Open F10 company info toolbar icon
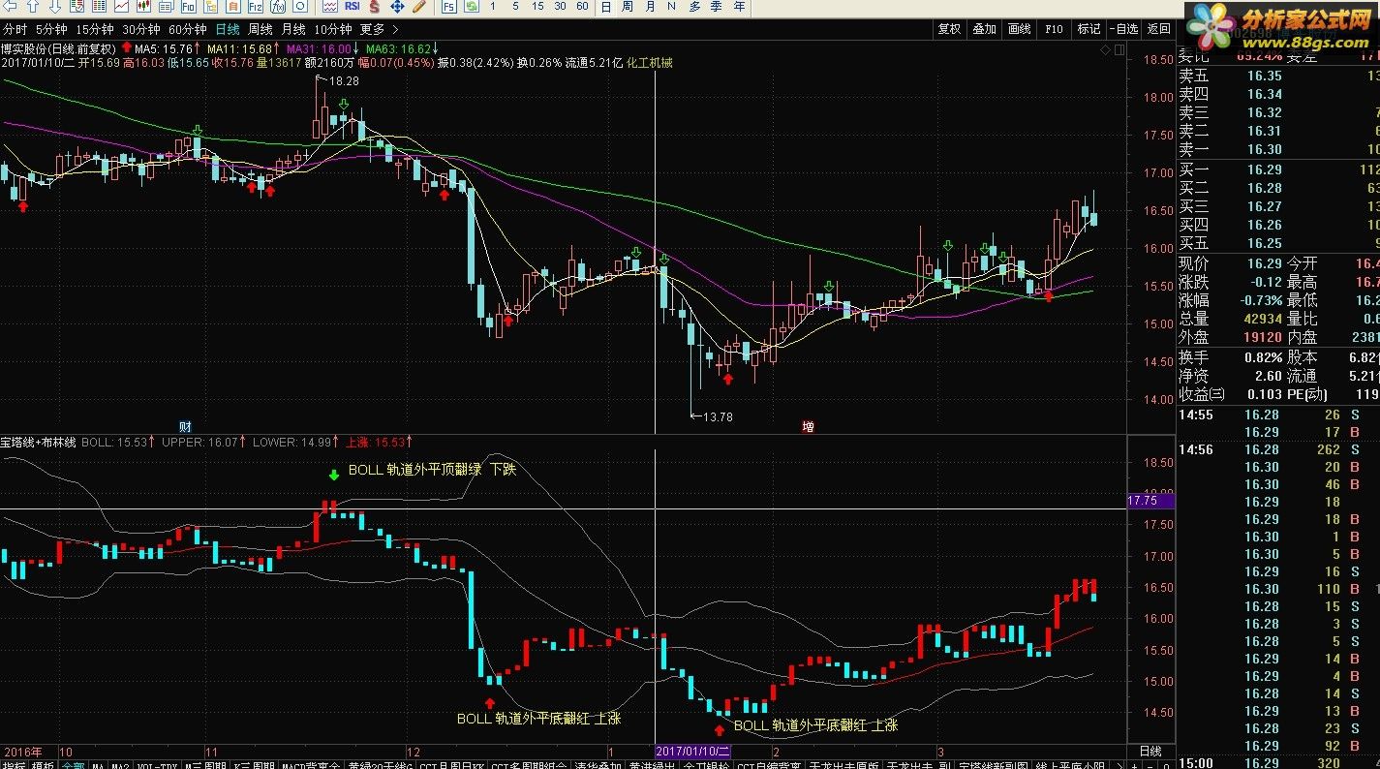The width and height of the screenshot is (1380, 769). (189, 7)
